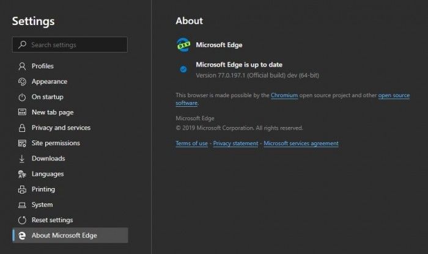Click 'Microsoft Edge is up to date' text

click(239, 65)
